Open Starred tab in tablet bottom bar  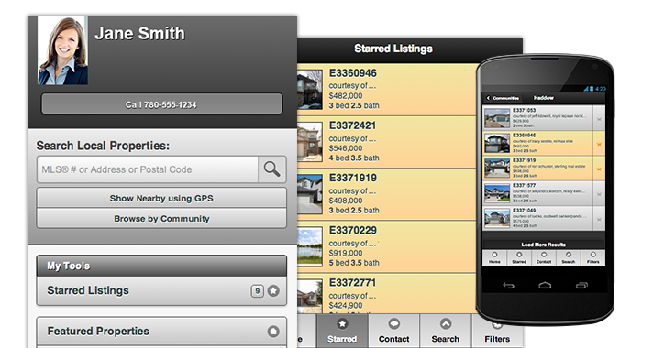click(x=342, y=331)
